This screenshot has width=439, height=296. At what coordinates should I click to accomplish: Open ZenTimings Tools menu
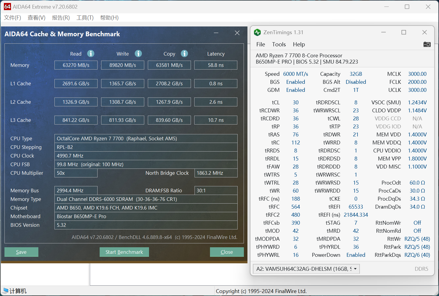pyautogui.click(x=279, y=44)
